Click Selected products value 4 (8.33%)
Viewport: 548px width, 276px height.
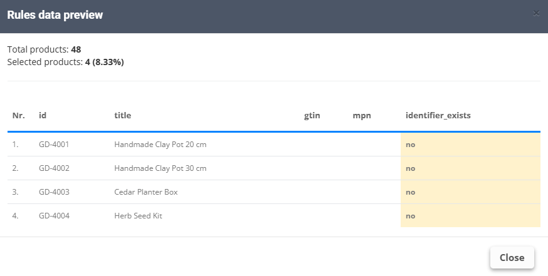coord(105,62)
